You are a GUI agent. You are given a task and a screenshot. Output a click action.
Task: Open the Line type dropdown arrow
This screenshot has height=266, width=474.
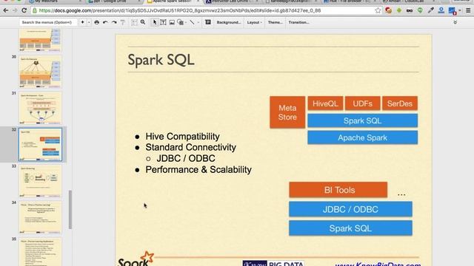(198, 22)
